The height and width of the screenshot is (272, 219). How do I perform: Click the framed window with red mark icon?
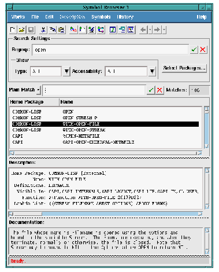tap(131, 30)
